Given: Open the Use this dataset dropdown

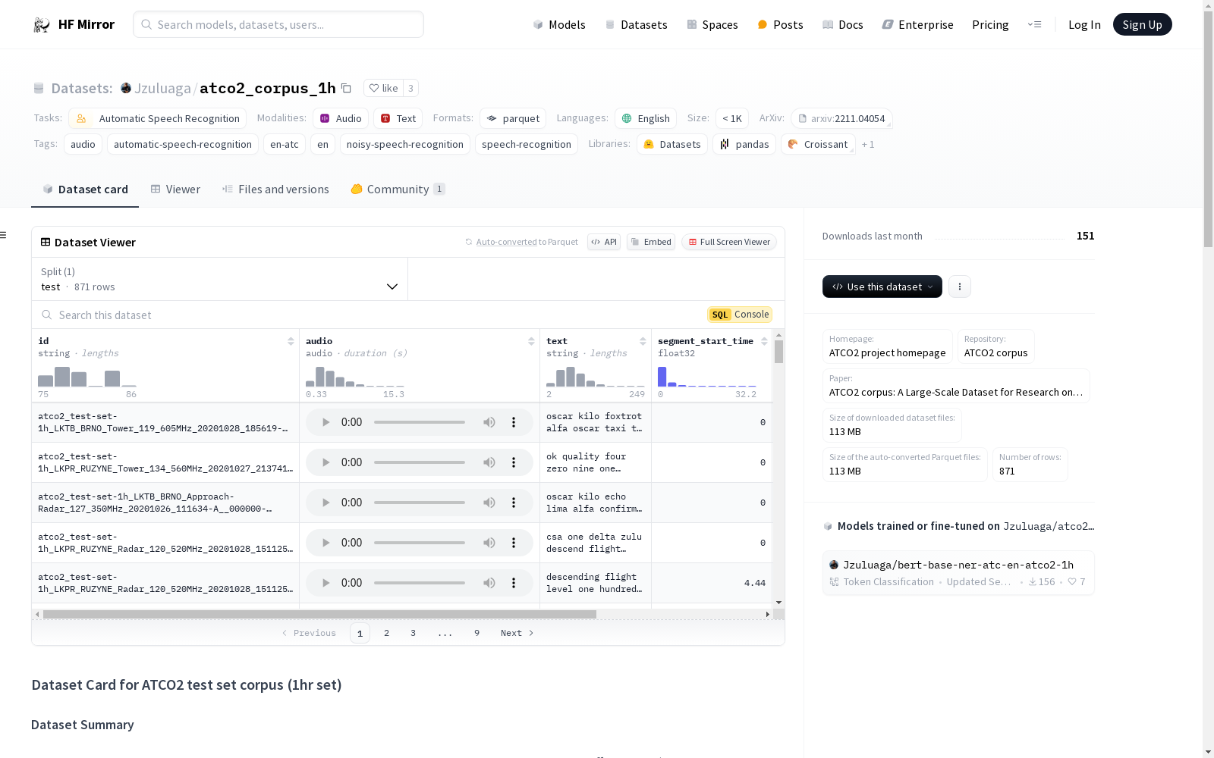Looking at the screenshot, I should pos(882,287).
